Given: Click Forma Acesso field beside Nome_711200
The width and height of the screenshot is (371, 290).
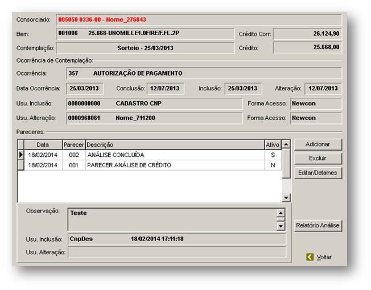Looking at the screenshot, I should pyautogui.click(x=316, y=118).
